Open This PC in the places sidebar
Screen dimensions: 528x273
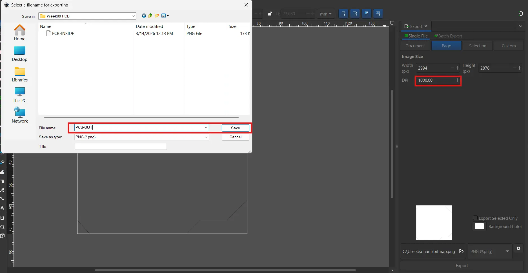click(19, 95)
